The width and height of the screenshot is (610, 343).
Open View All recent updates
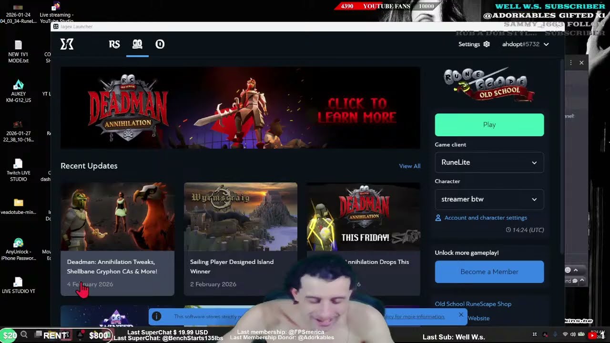(x=410, y=166)
